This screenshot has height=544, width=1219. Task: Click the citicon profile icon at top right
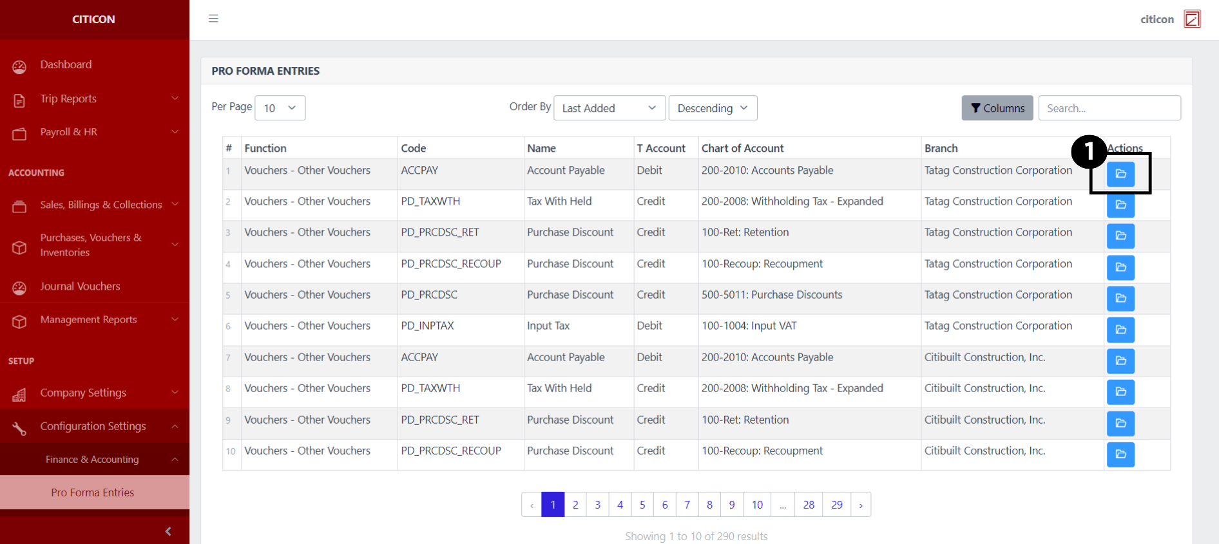[x=1192, y=19]
